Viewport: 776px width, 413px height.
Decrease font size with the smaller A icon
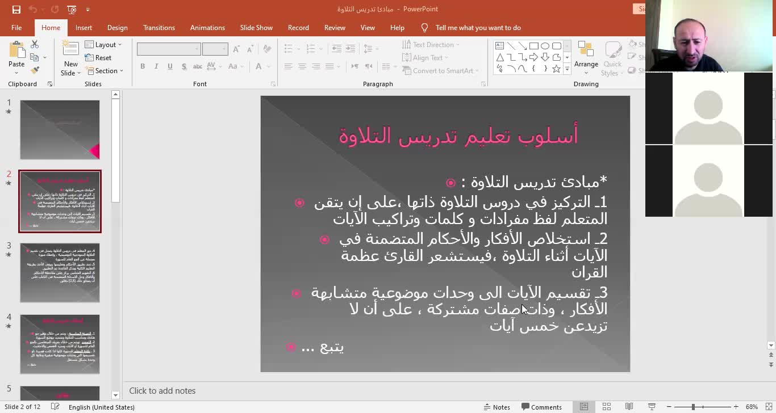pos(250,49)
